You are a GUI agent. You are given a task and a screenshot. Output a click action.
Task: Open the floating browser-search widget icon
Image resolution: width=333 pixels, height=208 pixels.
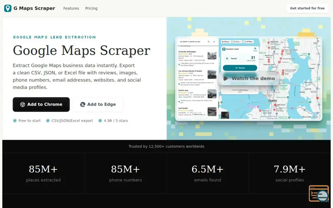click(319, 193)
